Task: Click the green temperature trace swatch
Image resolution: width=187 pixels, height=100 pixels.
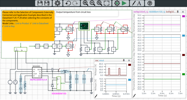Action: [183, 74]
